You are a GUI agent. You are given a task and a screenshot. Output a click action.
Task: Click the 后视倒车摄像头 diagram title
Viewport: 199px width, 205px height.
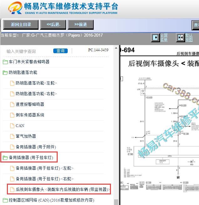[164, 64]
